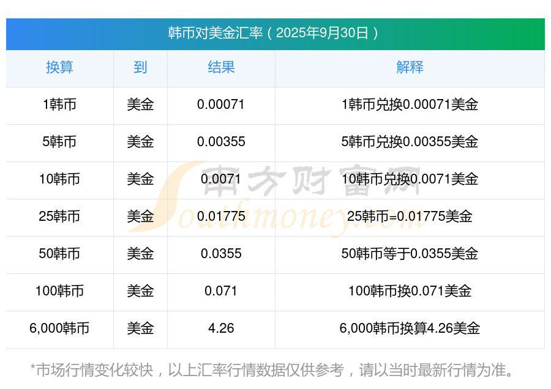
Task: Click the title 韩币对美金汇率 (2025年9月30日)
Action: pyautogui.click(x=275, y=34)
